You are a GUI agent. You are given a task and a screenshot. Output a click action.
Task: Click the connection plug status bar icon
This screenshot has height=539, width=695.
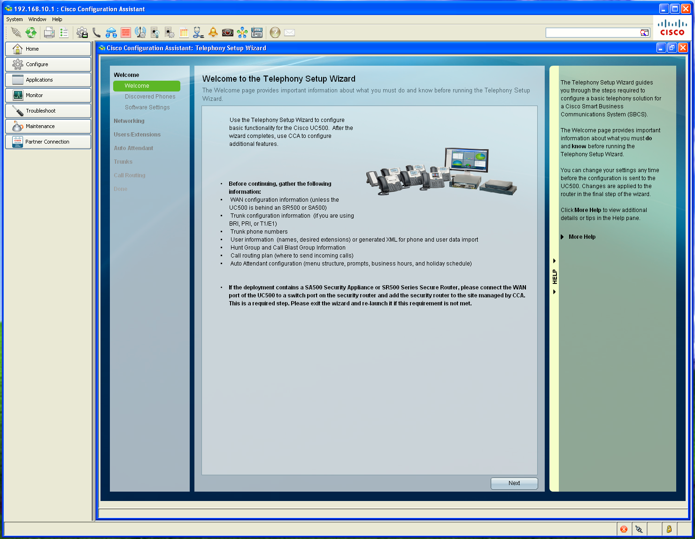point(639,529)
